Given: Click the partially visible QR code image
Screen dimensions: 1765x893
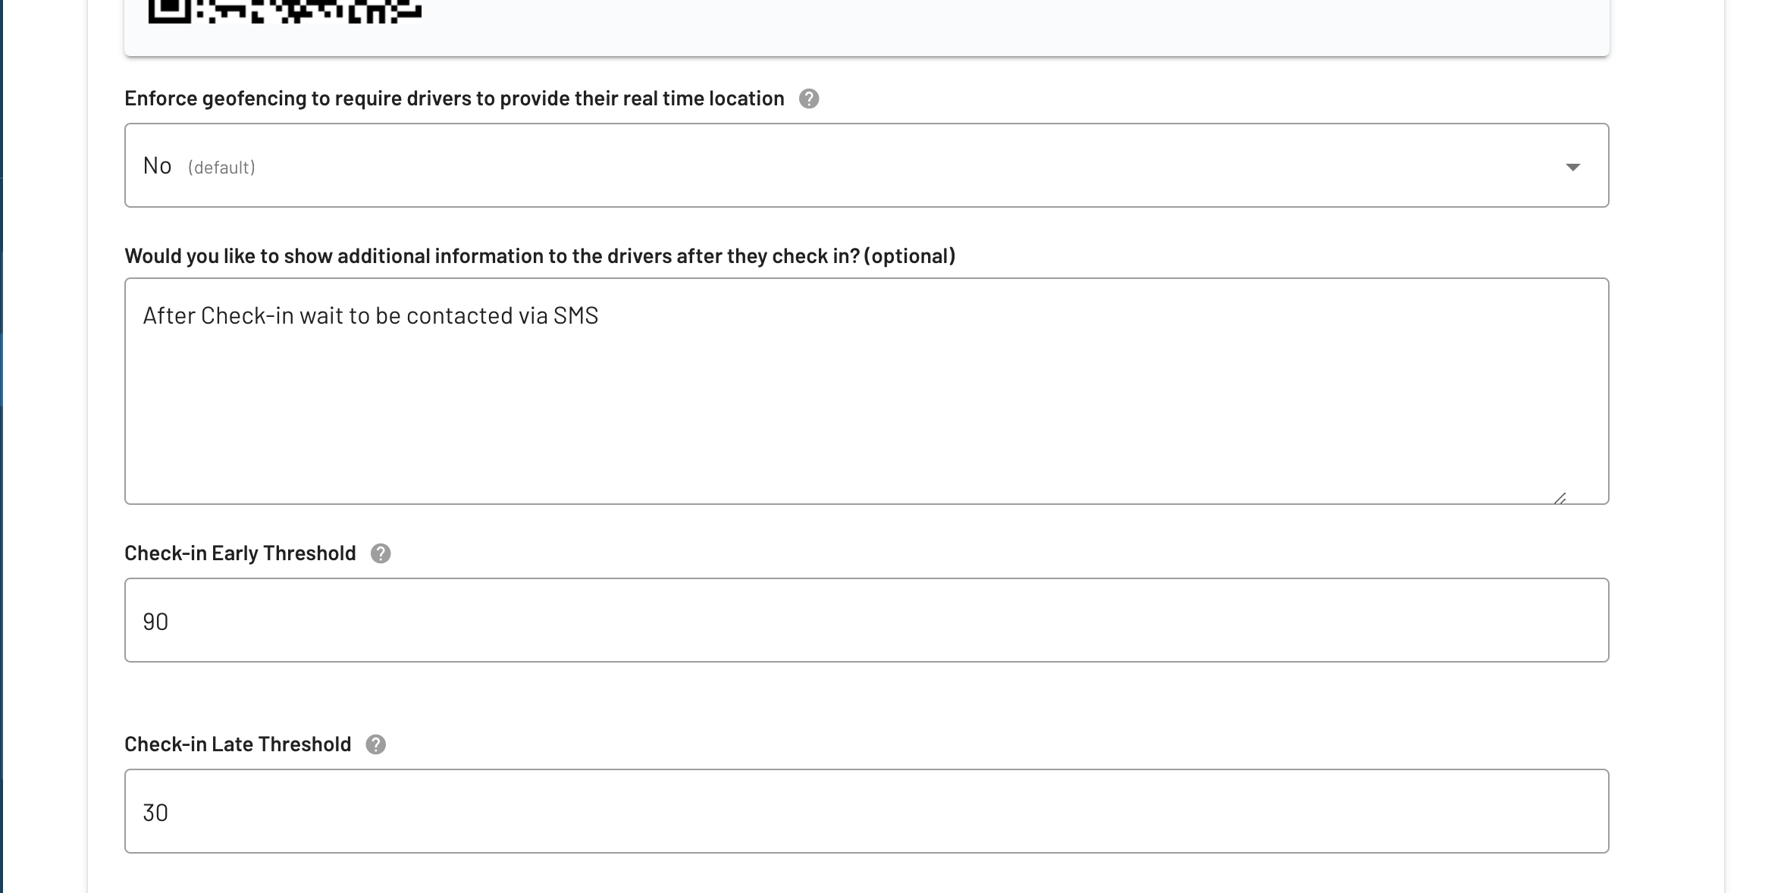Looking at the screenshot, I should pyautogui.click(x=284, y=11).
